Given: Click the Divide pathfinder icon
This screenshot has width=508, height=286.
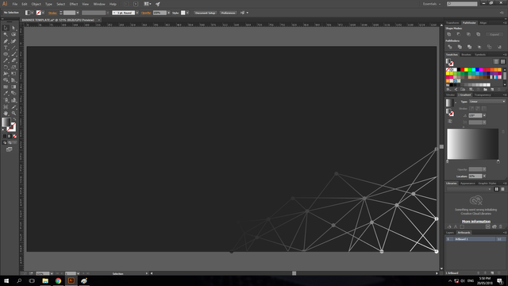Looking at the screenshot, I should (450, 47).
